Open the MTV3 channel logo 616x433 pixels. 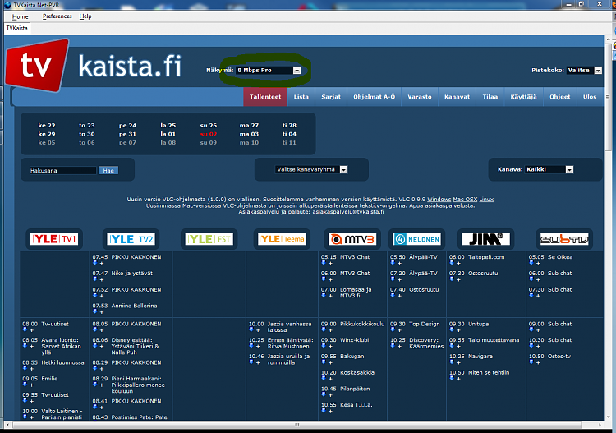tap(352, 239)
